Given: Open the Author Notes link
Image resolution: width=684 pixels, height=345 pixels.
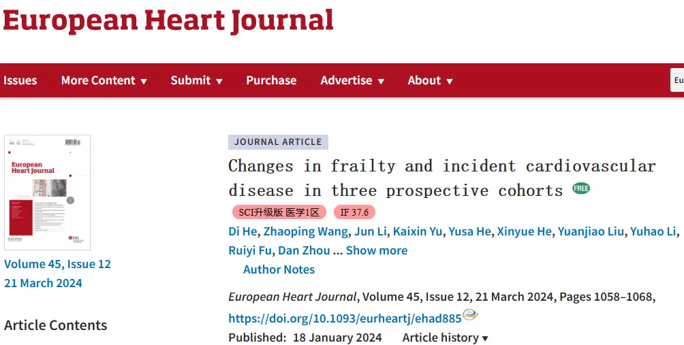Looking at the screenshot, I should (x=279, y=269).
